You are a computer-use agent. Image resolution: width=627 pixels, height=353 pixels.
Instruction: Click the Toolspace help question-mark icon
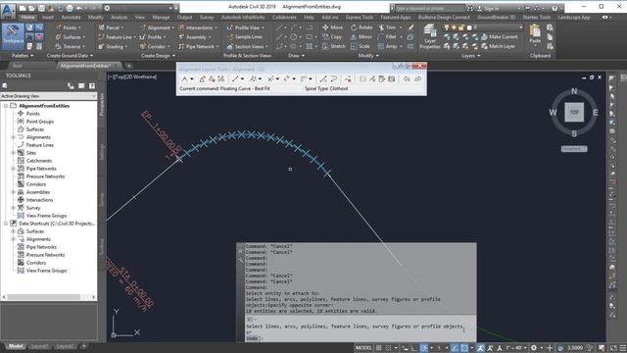pos(92,85)
